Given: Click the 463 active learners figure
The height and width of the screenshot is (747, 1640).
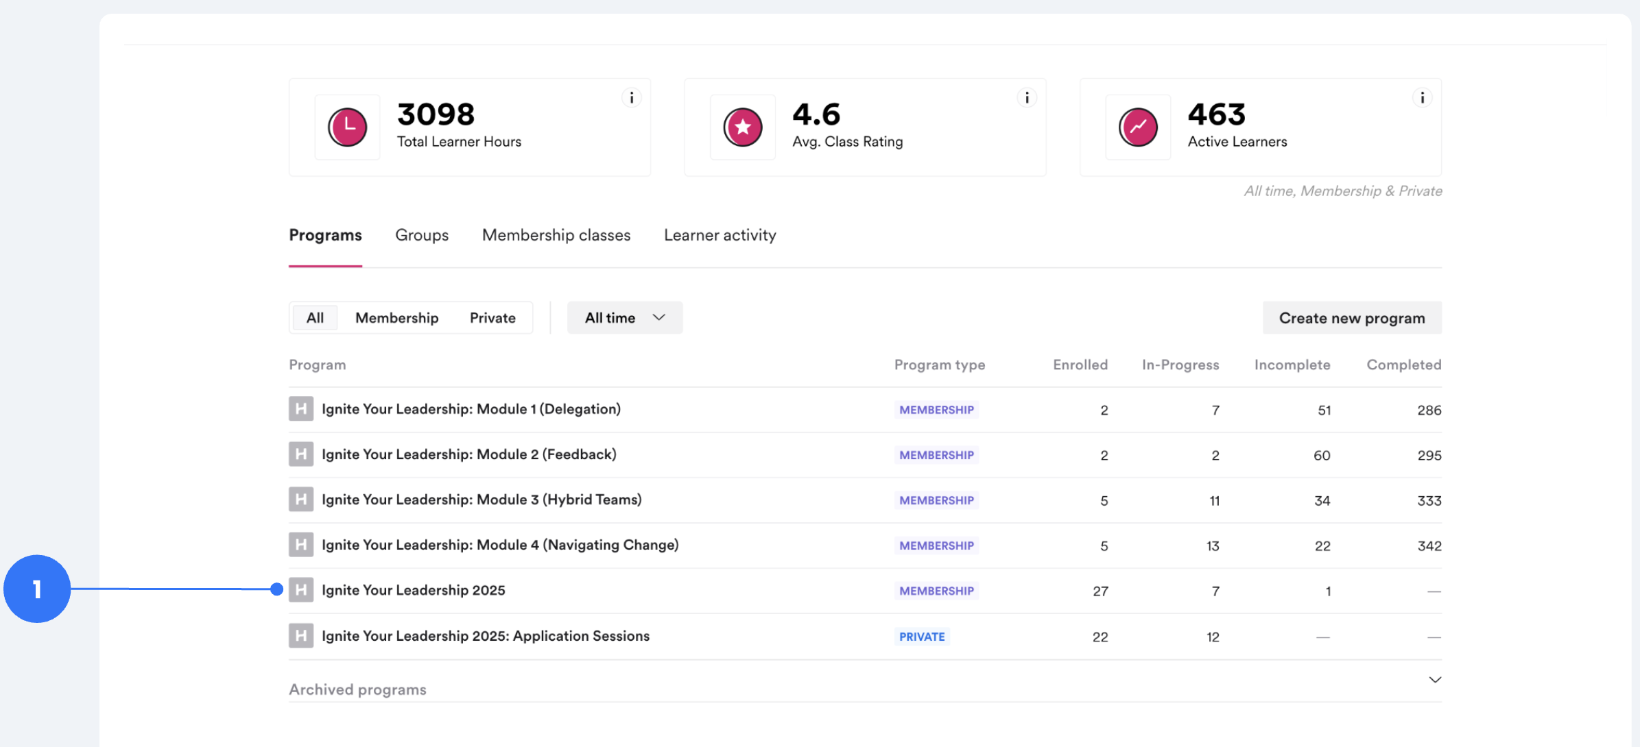Looking at the screenshot, I should (x=1216, y=114).
